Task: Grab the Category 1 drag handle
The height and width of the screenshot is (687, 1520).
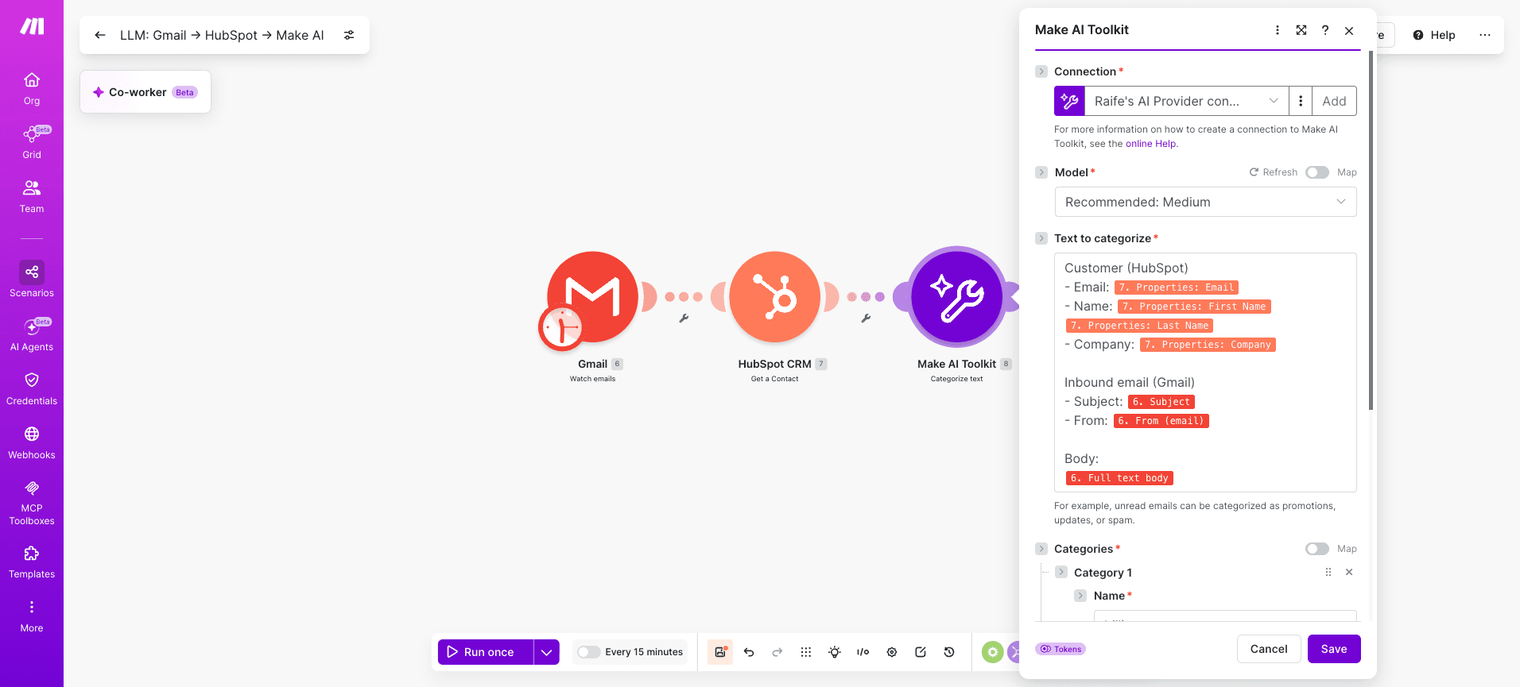Action: tap(1328, 572)
